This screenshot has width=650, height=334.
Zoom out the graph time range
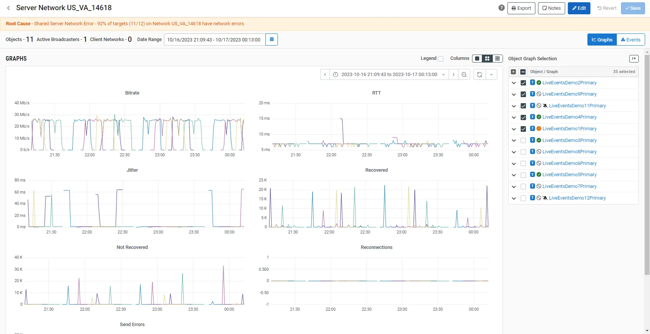(x=464, y=75)
